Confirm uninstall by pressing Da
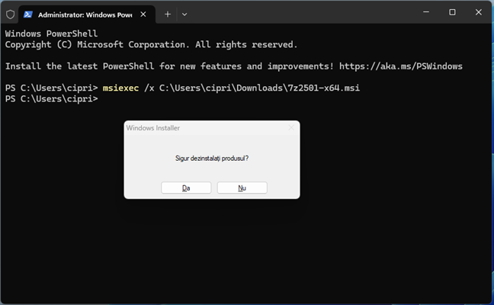This screenshot has width=494, height=305. (186, 188)
